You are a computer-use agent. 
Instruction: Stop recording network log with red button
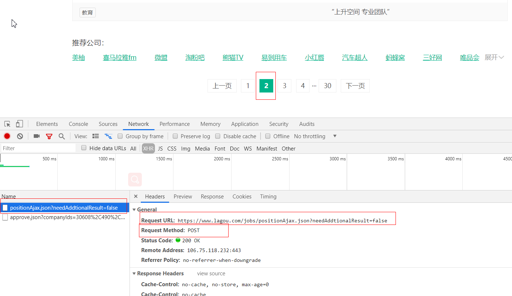point(7,136)
